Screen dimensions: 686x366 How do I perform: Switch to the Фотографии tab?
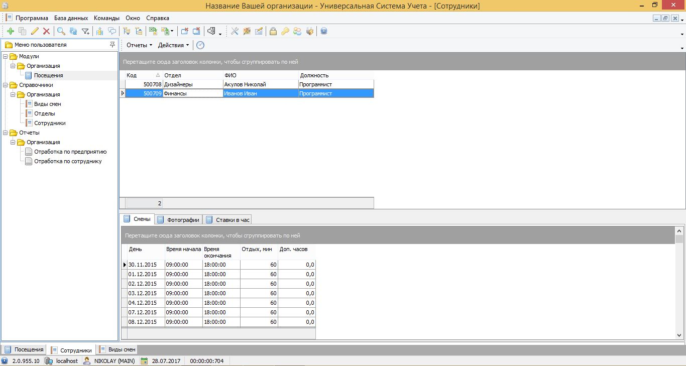coord(178,219)
